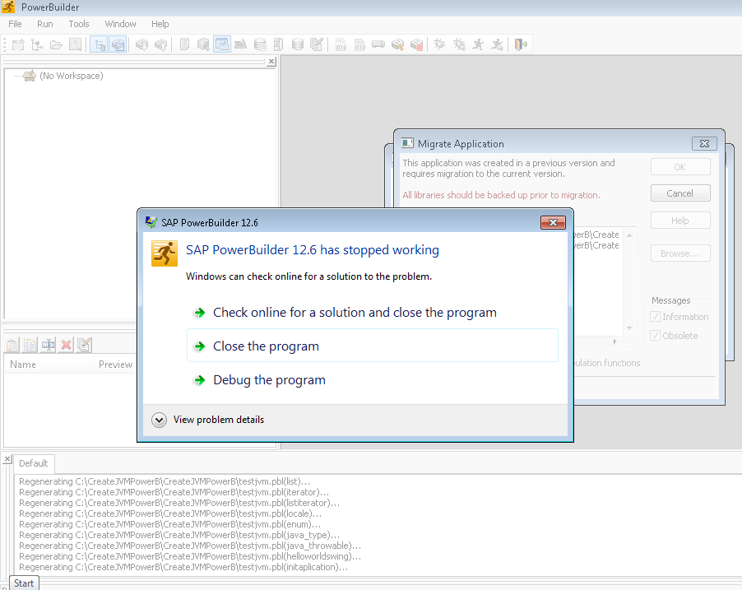Expand View problem details
This screenshot has width=742, height=590.
(208, 420)
